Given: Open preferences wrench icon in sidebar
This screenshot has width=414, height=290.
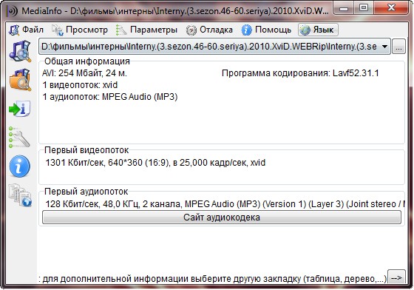Looking at the screenshot, I should 19,138.
